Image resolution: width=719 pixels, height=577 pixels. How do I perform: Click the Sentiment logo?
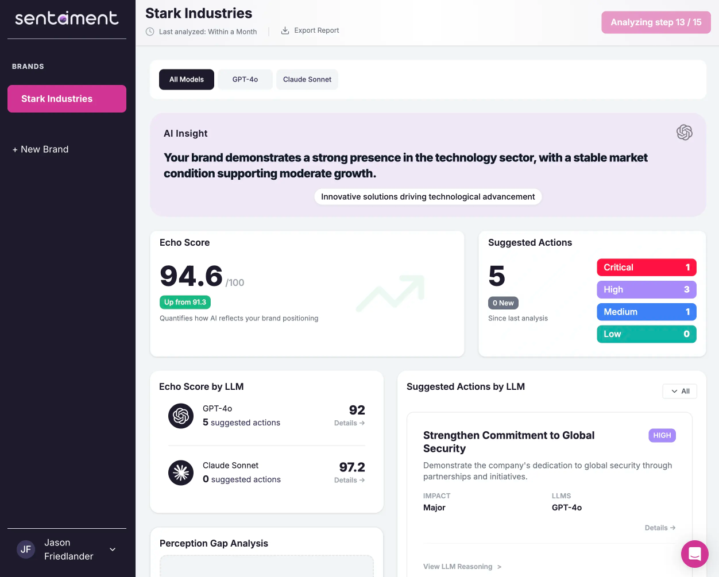67,18
